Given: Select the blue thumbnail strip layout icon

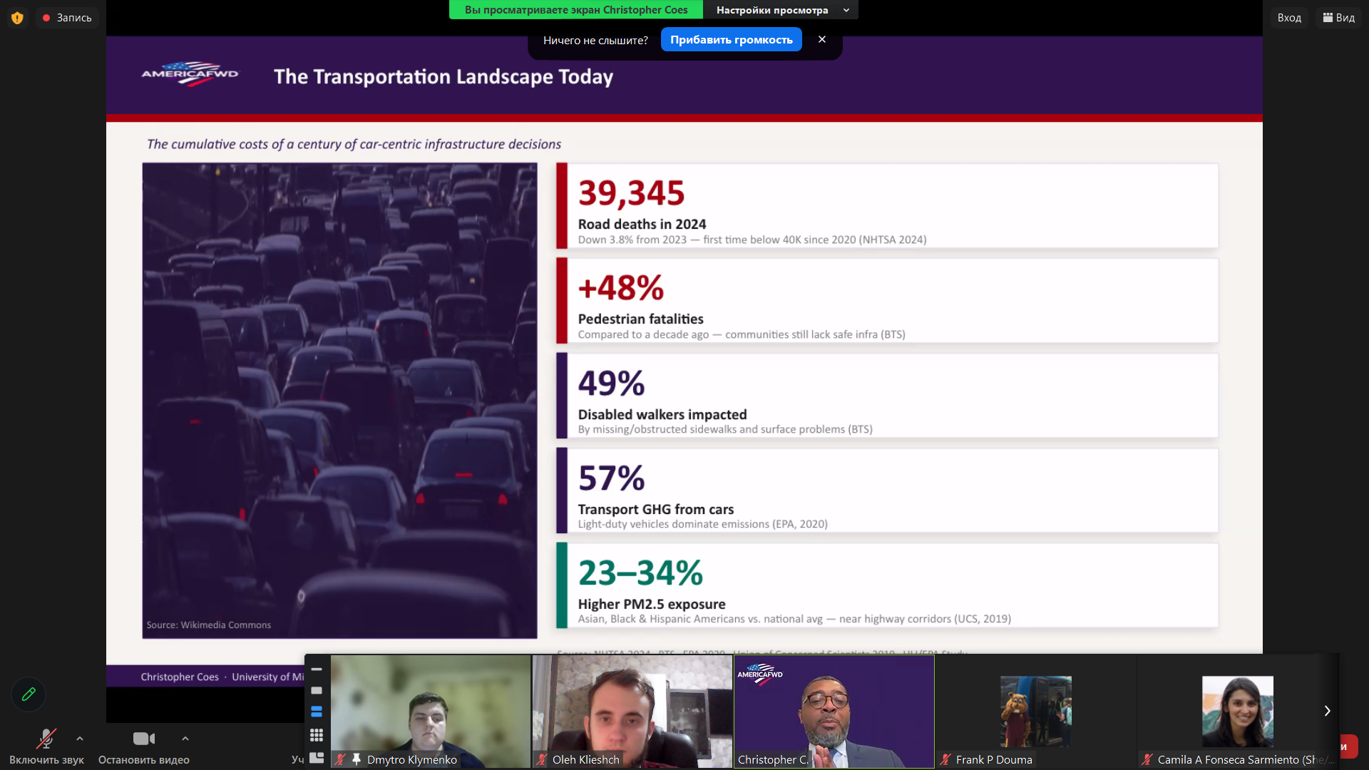Looking at the screenshot, I should click(x=317, y=712).
